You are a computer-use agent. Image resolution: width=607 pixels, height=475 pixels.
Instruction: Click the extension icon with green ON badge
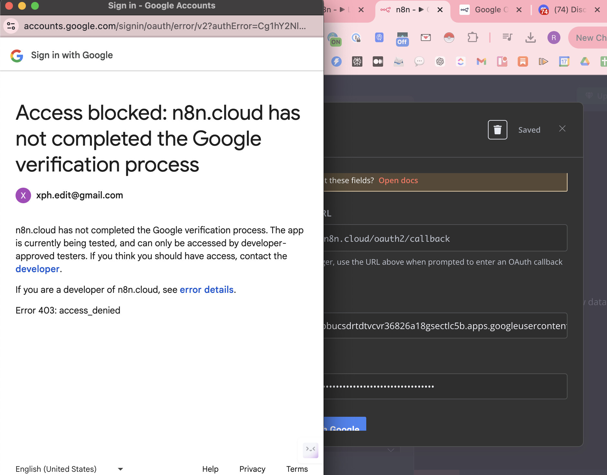tap(334, 39)
